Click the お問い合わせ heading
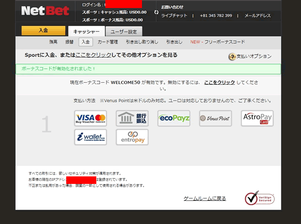The width and height of the screenshot is (301, 224). click(x=172, y=8)
